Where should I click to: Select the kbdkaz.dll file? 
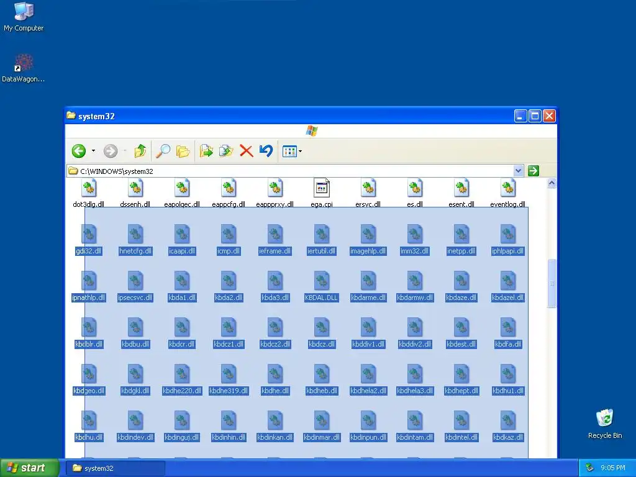click(508, 427)
